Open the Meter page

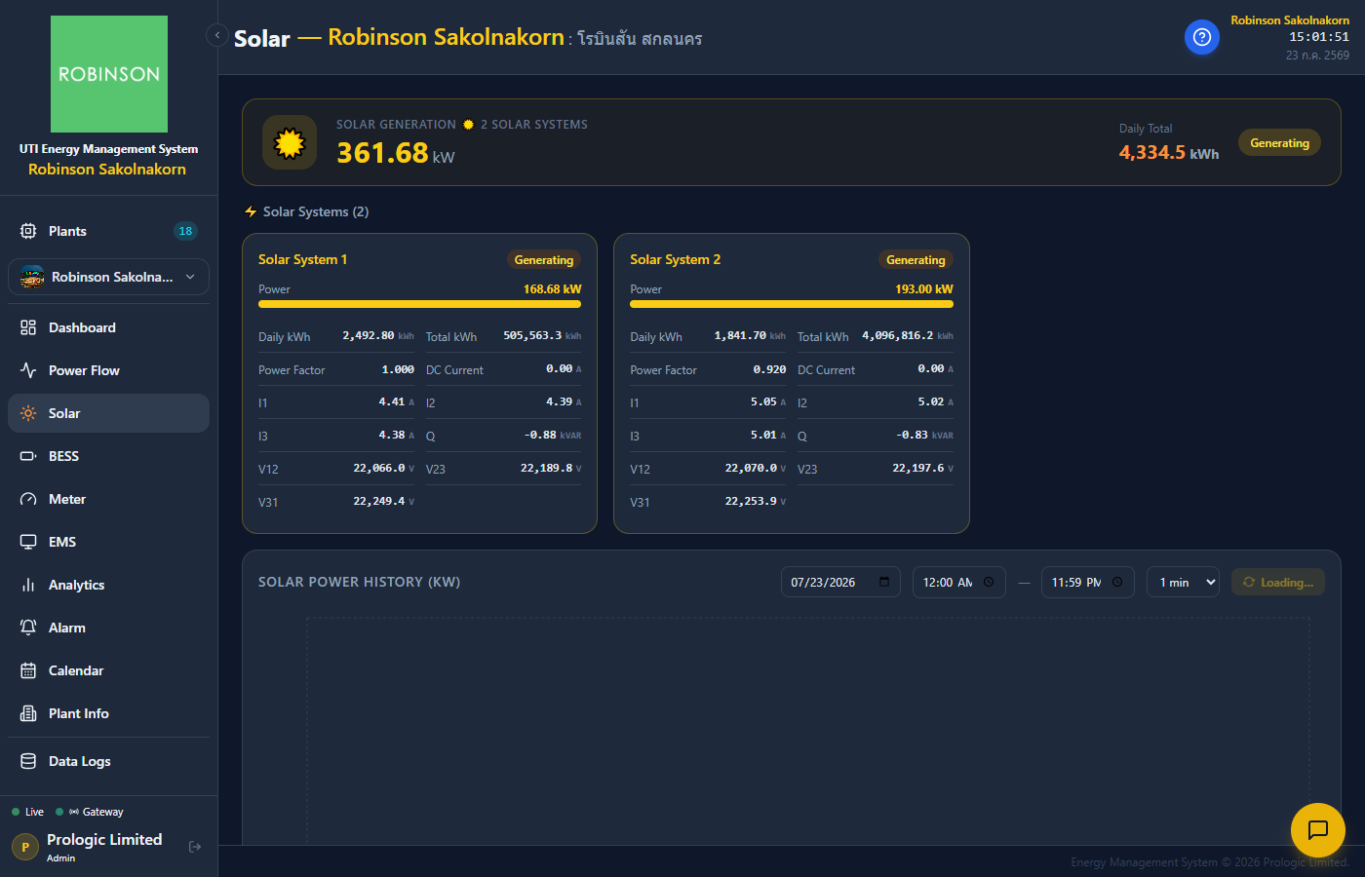tap(109, 499)
